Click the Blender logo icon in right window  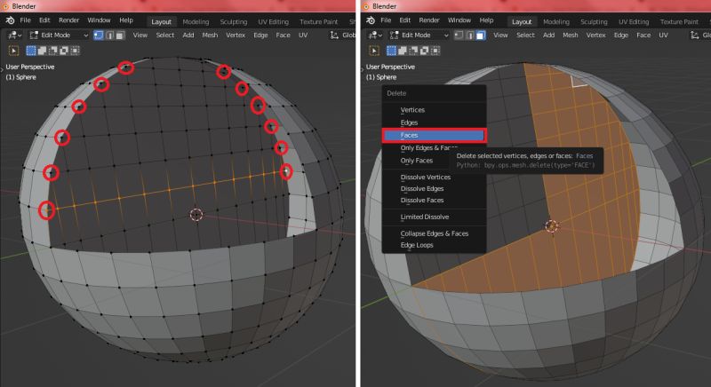click(x=371, y=20)
